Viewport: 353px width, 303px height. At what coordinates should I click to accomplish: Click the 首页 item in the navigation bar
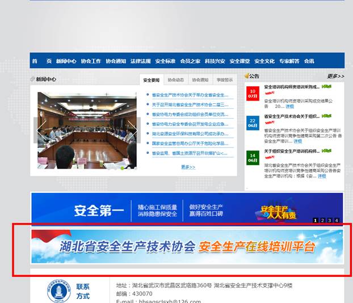[x=42, y=61]
